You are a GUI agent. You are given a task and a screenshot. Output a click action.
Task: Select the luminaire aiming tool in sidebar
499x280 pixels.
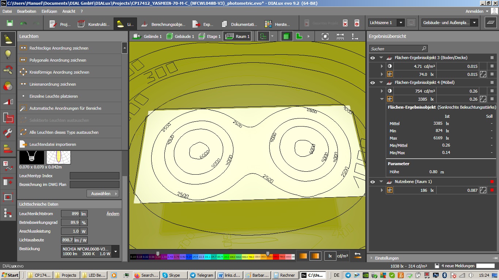[8, 70]
